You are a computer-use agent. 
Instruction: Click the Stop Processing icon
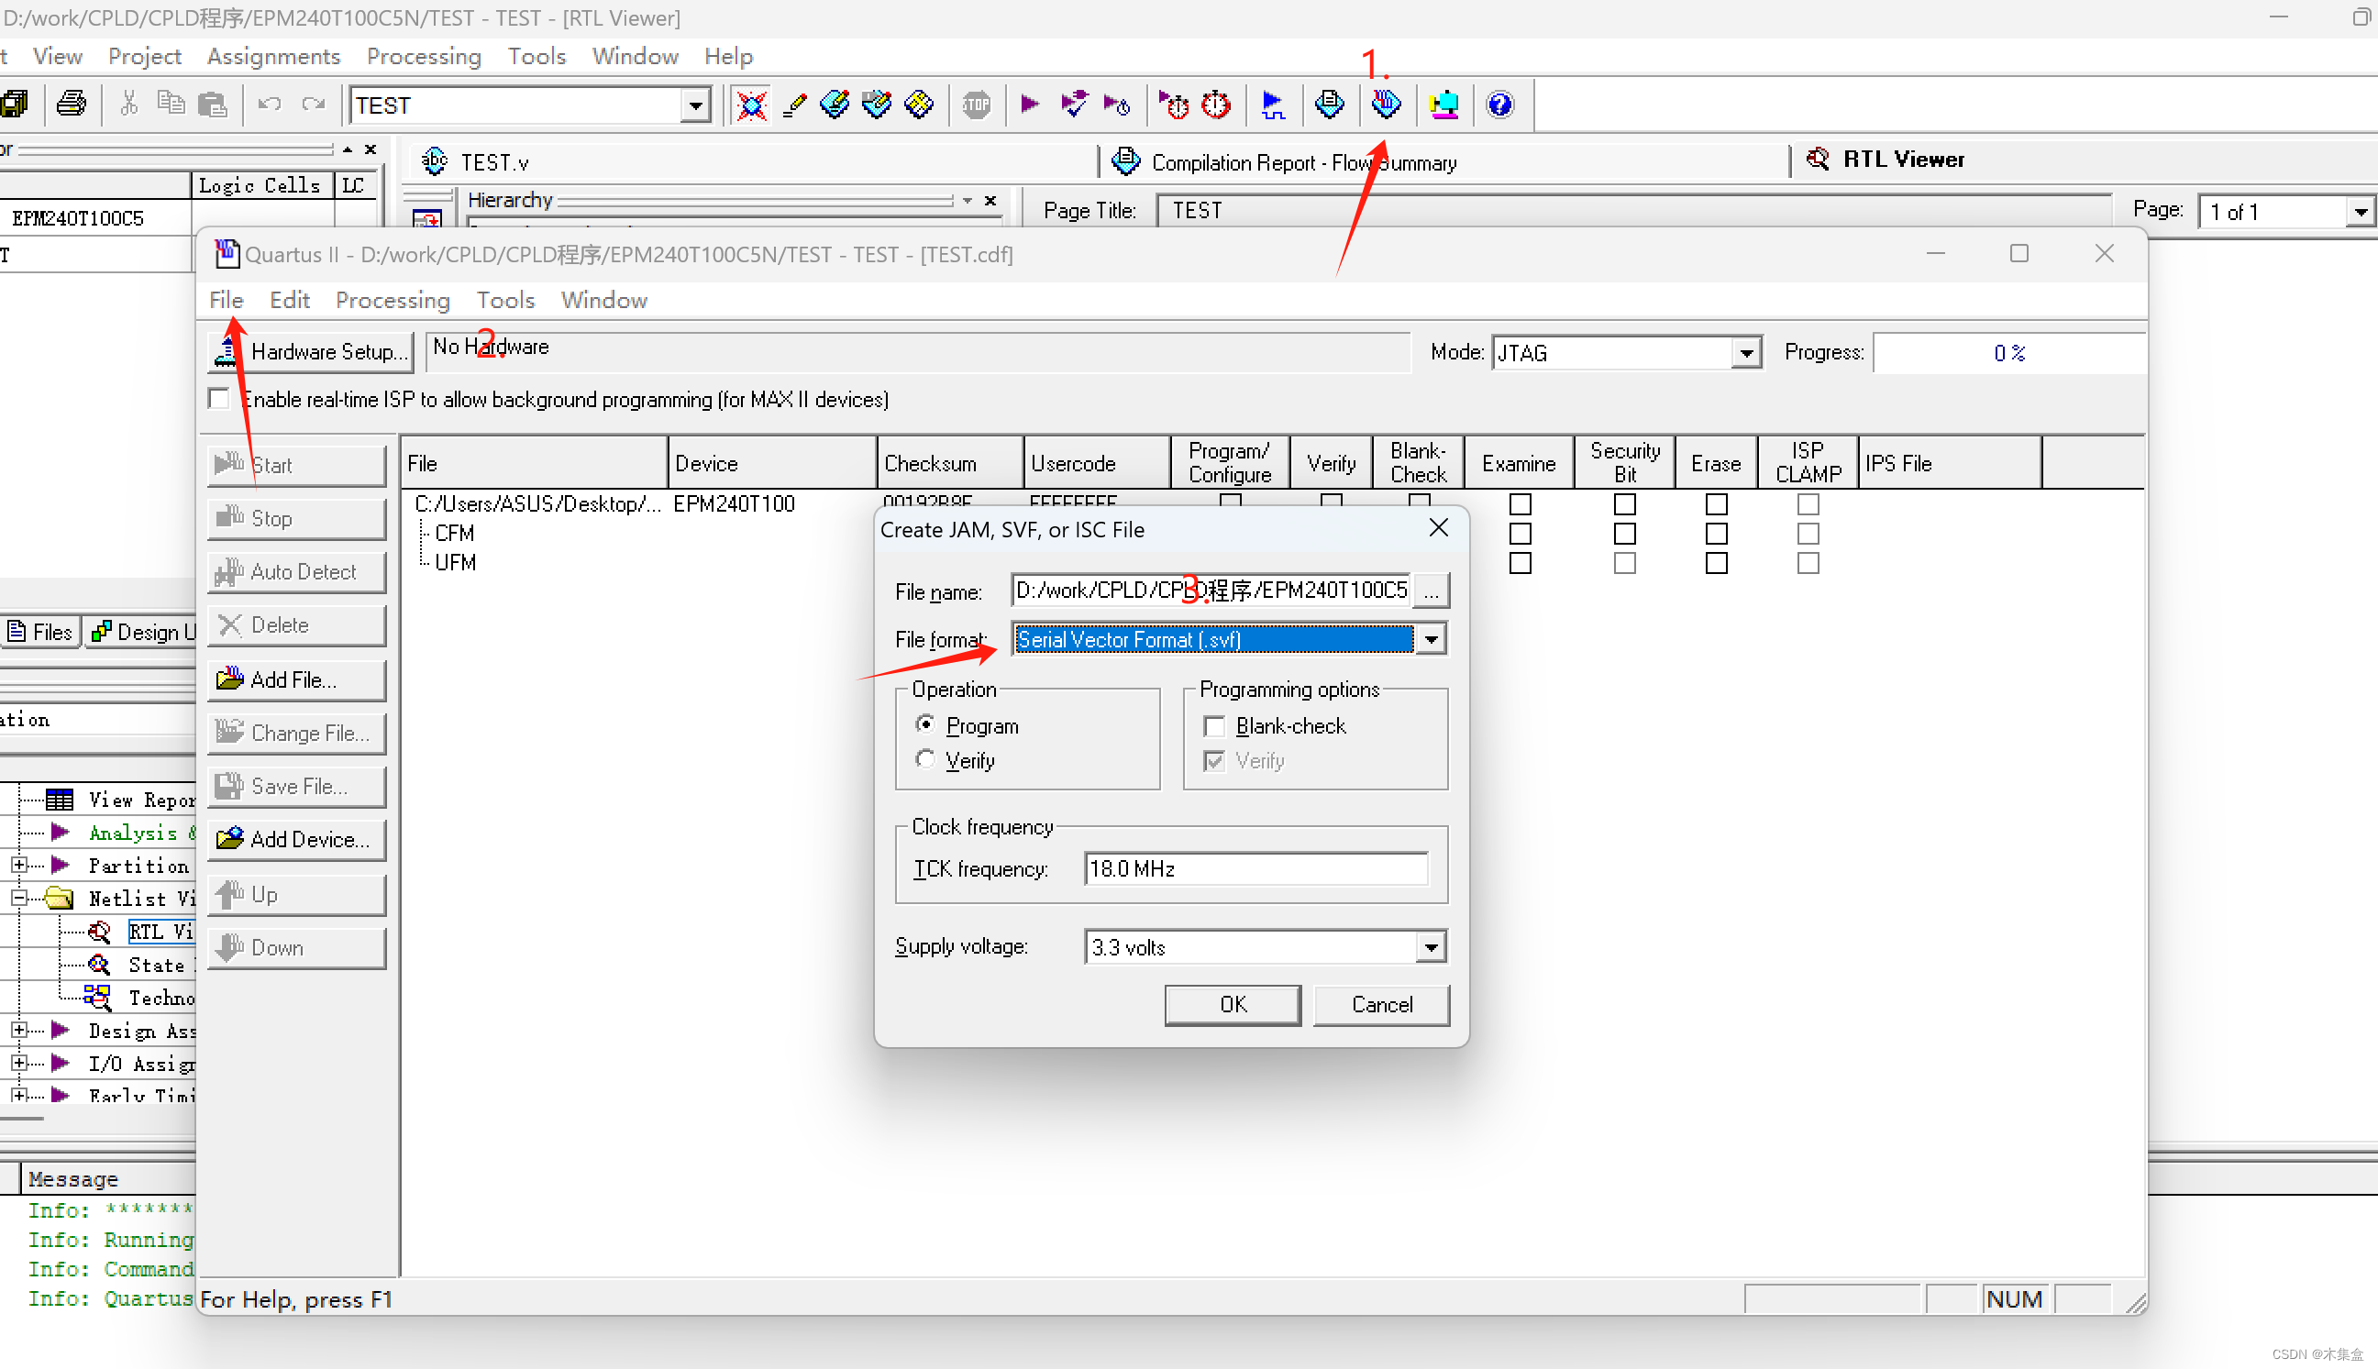coord(976,105)
